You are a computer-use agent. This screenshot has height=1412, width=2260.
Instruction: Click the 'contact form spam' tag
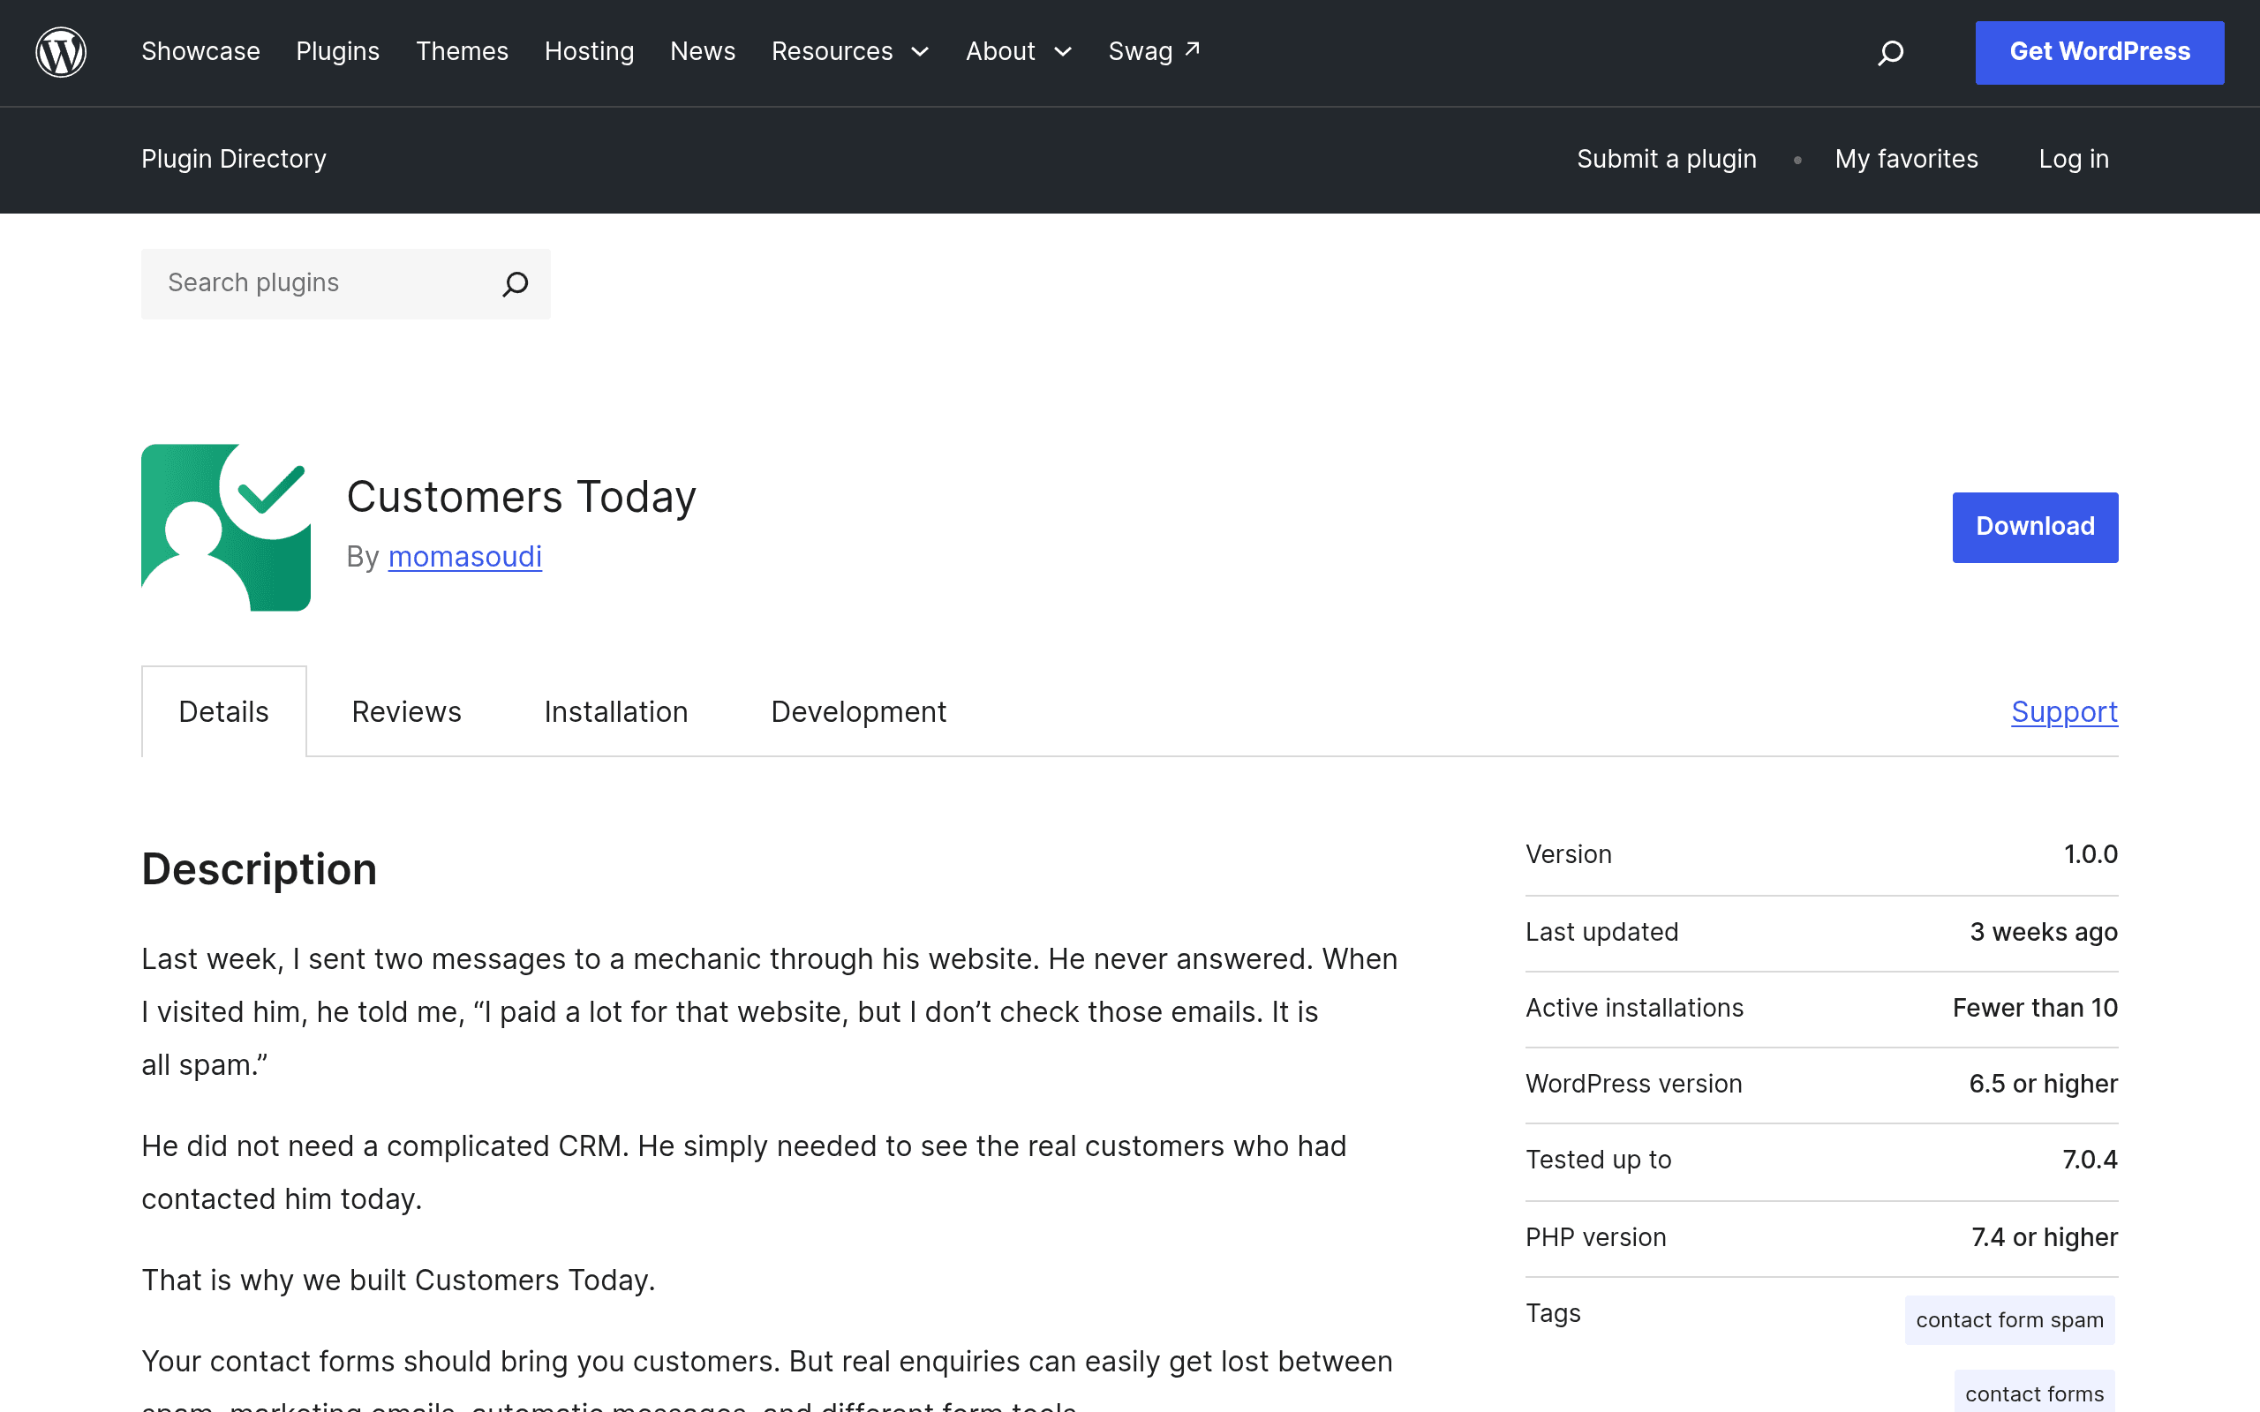2009,1319
